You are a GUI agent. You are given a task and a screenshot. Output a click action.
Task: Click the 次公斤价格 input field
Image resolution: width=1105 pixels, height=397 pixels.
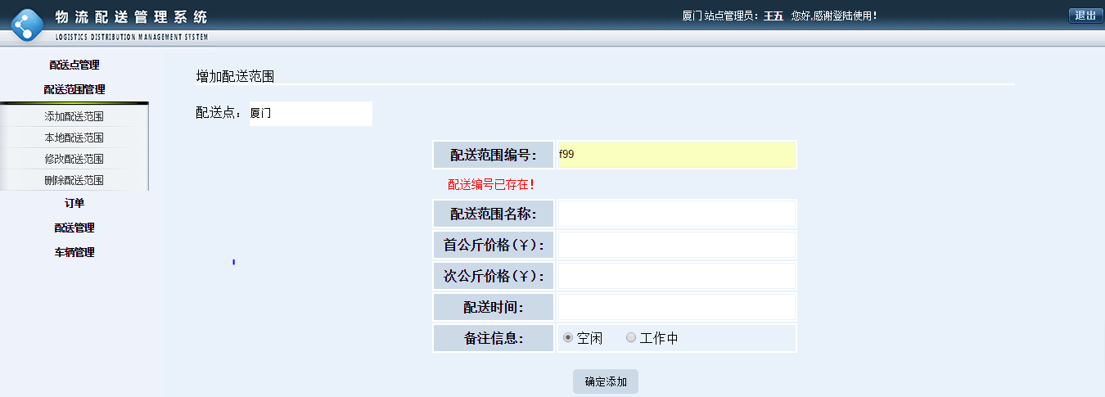(x=676, y=276)
